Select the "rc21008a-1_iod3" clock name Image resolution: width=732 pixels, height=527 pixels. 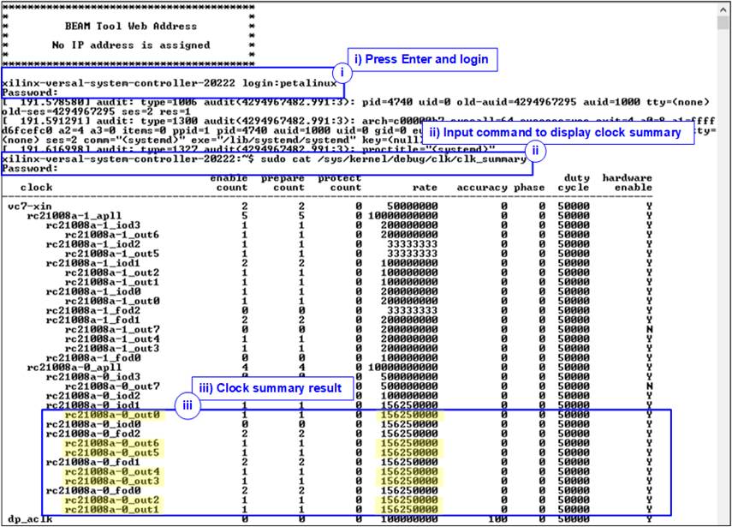click(93, 225)
